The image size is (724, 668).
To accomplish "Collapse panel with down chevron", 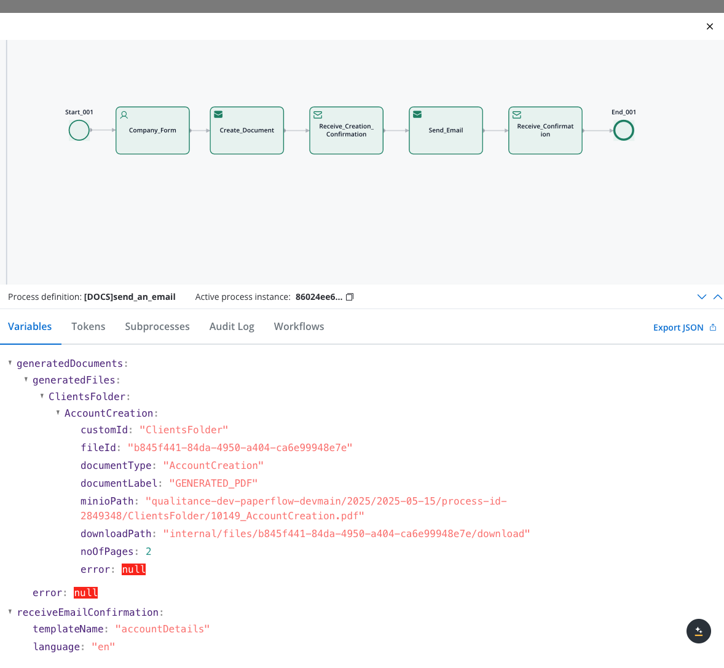I will pyautogui.click(x=702, y=297).
